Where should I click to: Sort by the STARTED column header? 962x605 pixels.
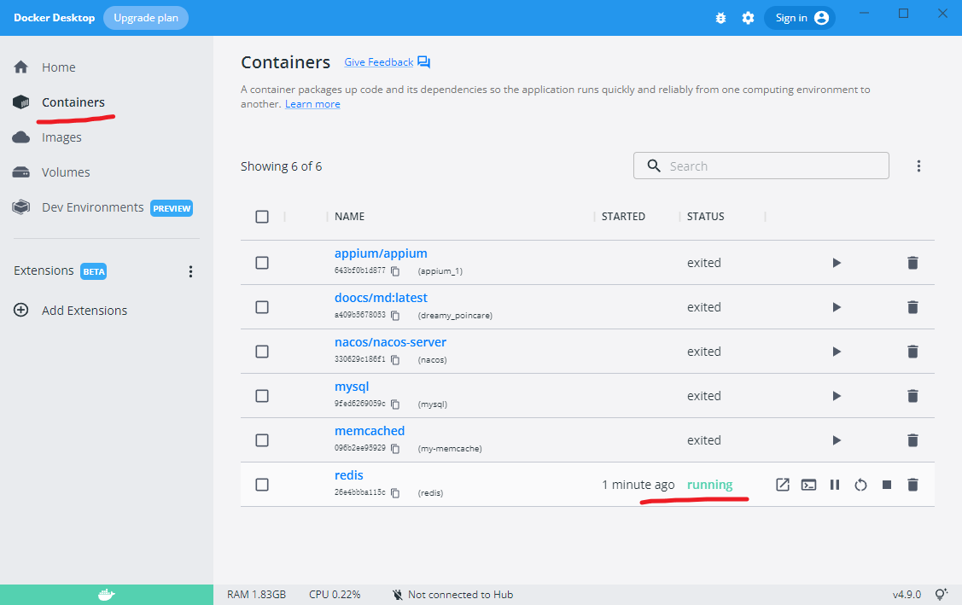623,217
